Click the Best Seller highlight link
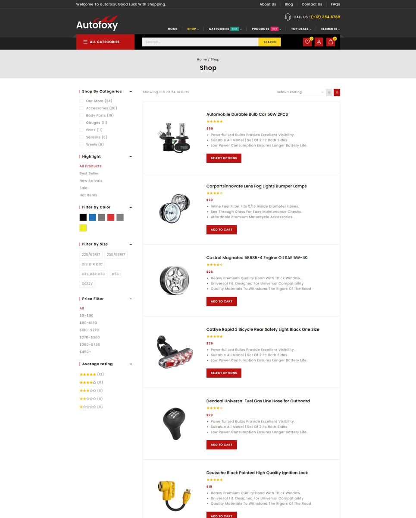This screenshot has height=518, width=416. (x=89, y=173)
